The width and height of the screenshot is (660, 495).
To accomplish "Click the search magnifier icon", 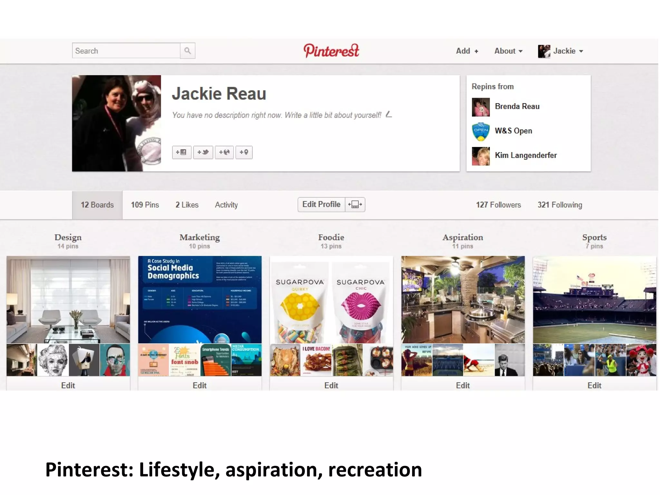I will [188, 51].
